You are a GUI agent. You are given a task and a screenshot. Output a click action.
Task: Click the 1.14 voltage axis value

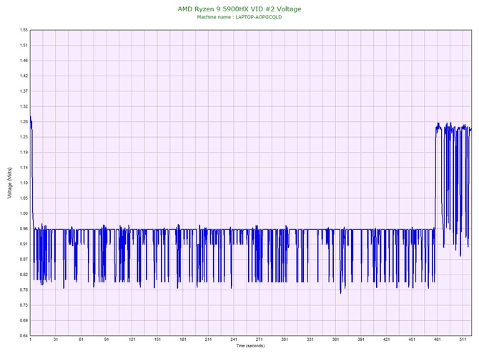pyautogui.click(x=24, y=168)
